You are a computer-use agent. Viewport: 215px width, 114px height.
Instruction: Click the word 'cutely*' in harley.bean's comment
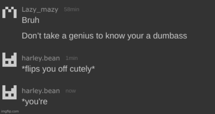[82, 69]
